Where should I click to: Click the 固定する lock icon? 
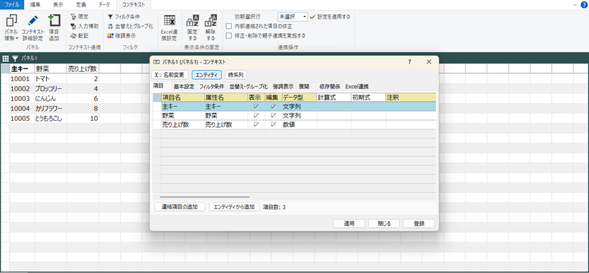click(x=193, y=21)
